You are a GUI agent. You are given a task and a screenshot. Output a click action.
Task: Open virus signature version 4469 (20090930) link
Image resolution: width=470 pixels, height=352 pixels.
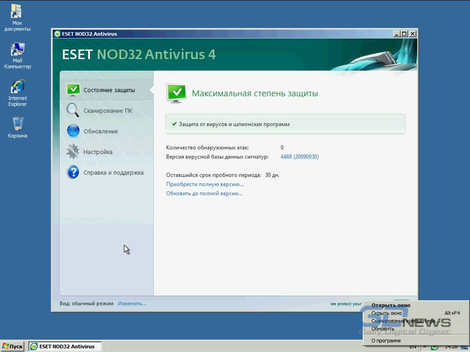300,157
